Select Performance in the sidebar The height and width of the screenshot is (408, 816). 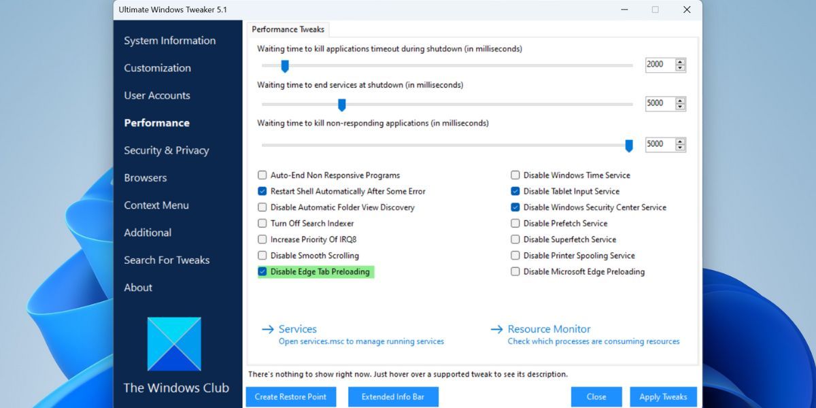click(156, 123)
